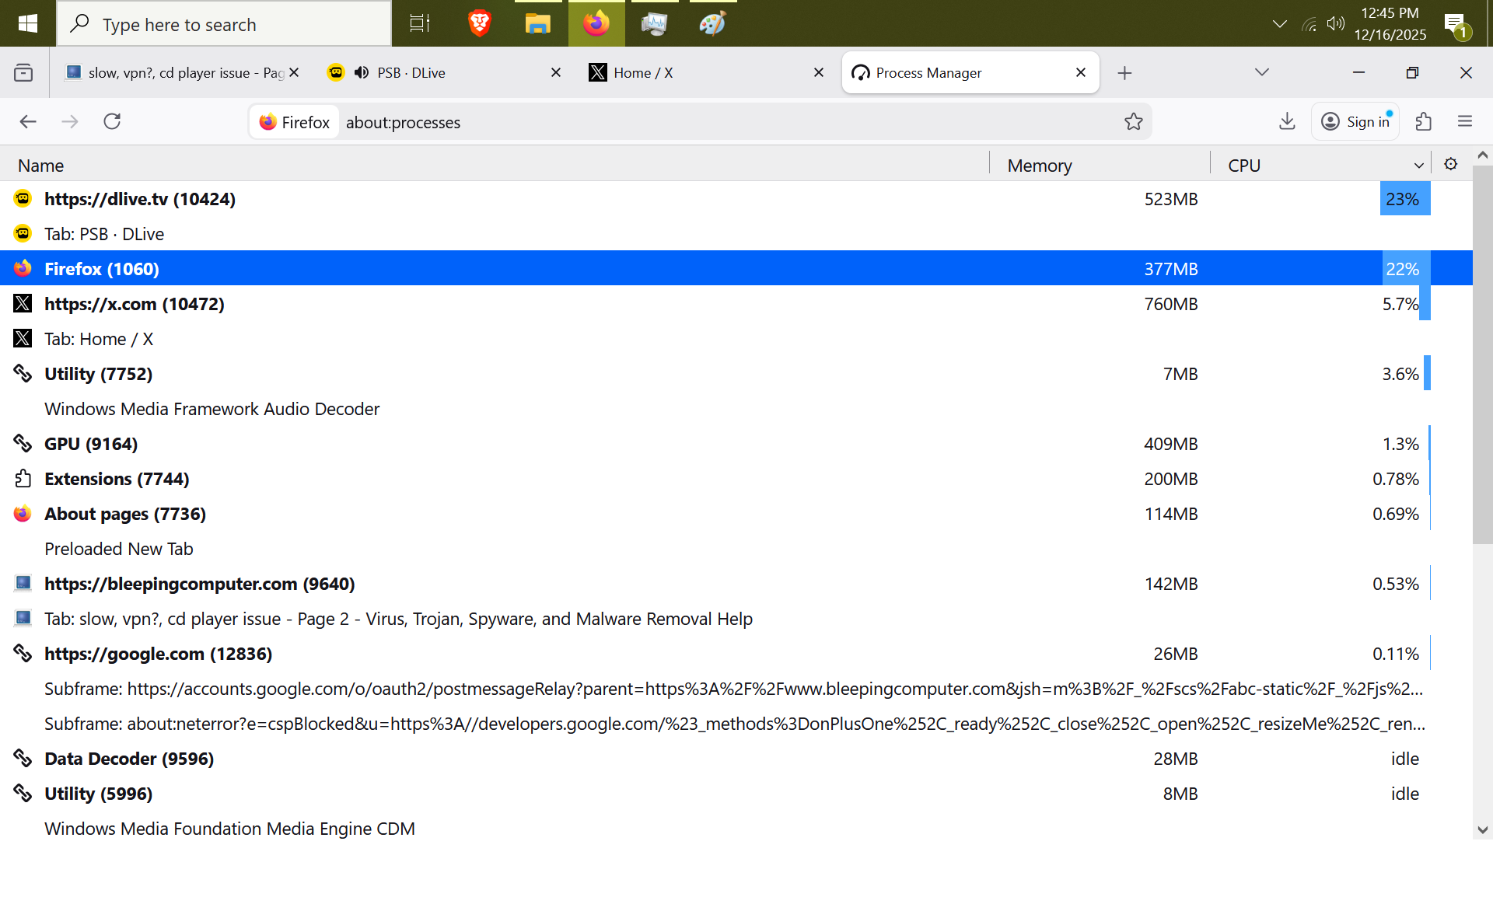
Task: Open the resource monitor taskbar app
Action: tap(654, 23)
